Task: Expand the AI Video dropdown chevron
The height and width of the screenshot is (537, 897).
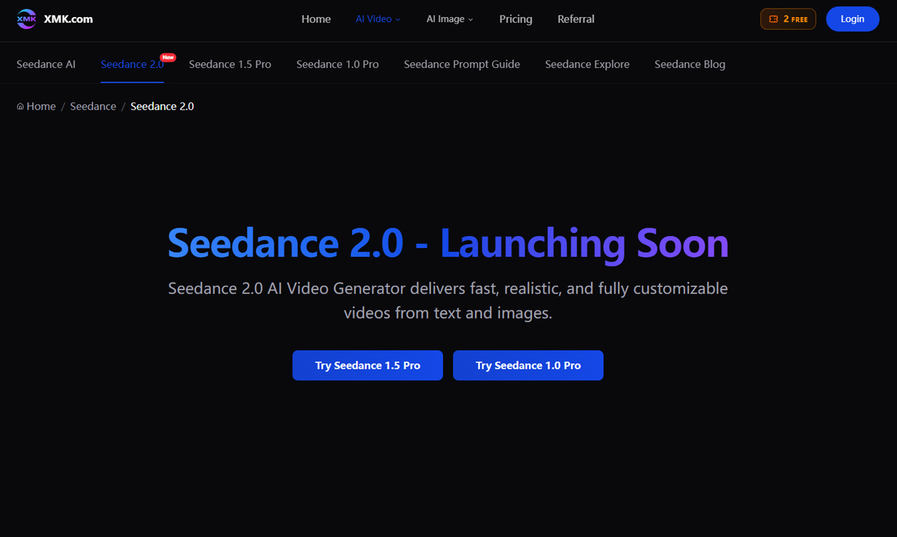Action: click(x=398, y=19)
